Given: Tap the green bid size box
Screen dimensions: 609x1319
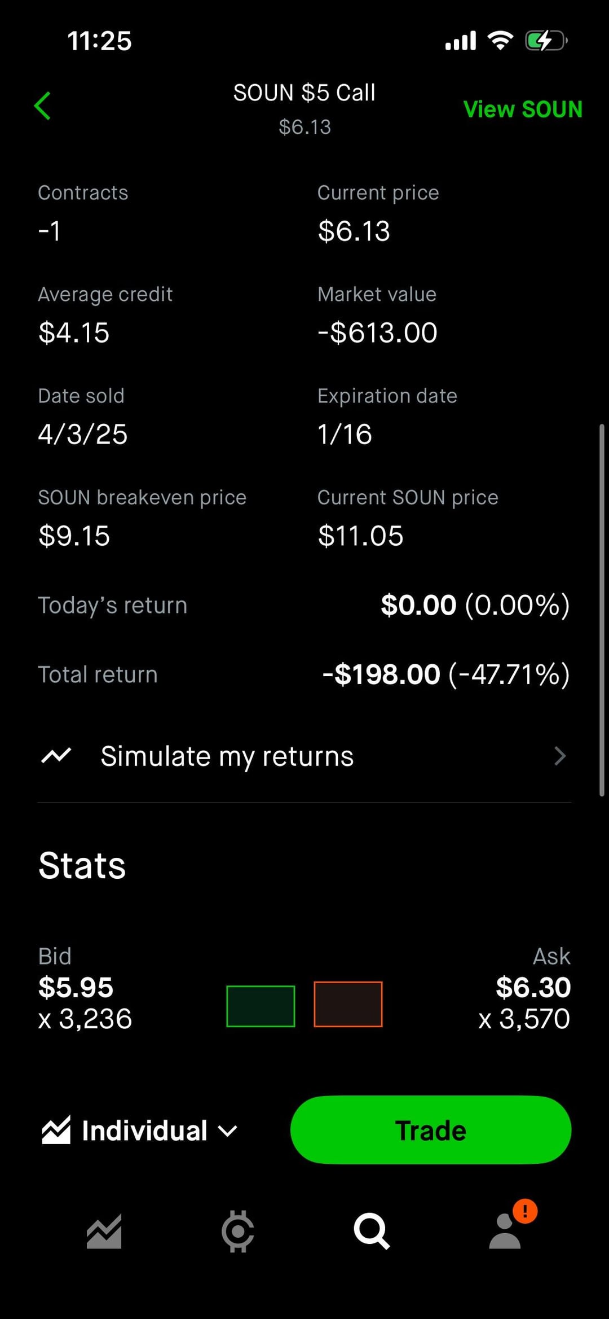Looking at the screenshot, I should pos(261,1006).
